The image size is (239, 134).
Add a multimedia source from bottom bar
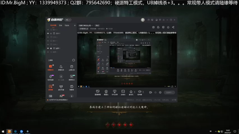tap(123, 92)
